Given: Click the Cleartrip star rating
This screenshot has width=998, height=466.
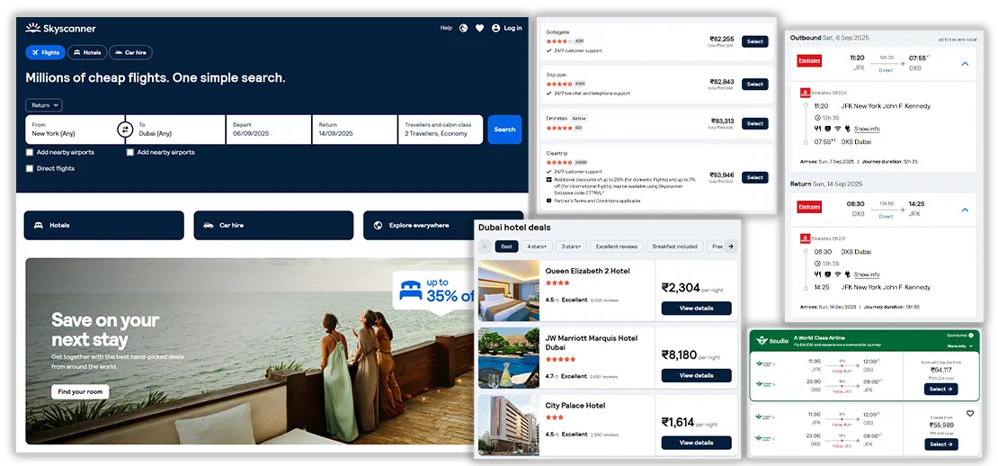Looking at the screenshot, I should [x=559, y=162].
